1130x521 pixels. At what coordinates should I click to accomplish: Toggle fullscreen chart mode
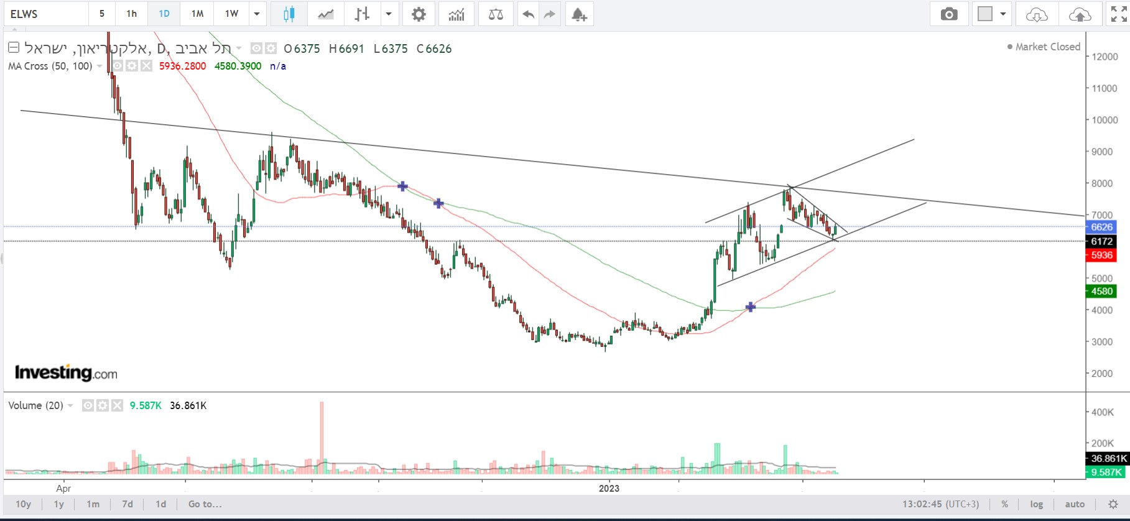1118,14
